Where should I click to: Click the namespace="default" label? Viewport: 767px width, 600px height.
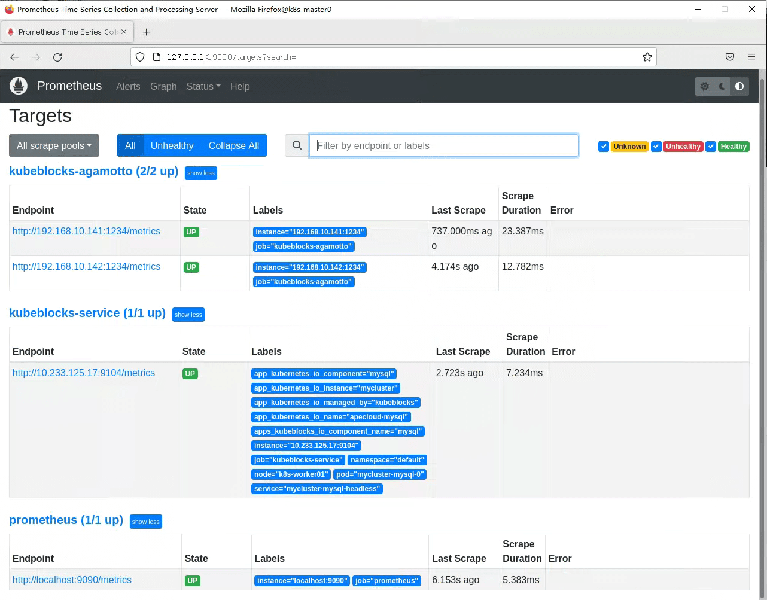387,460
